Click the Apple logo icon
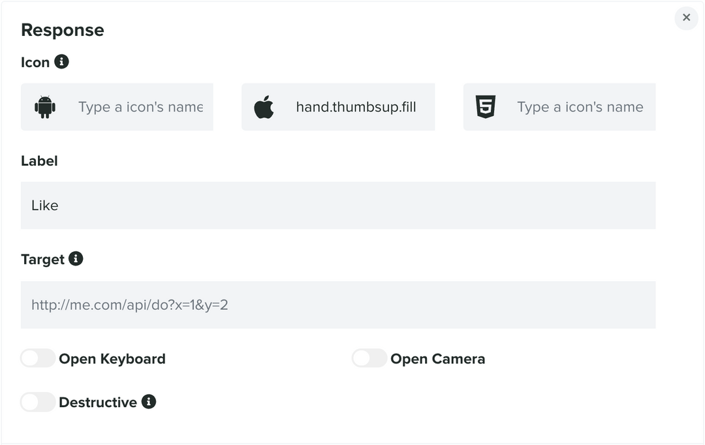 [x=264, y=107]
